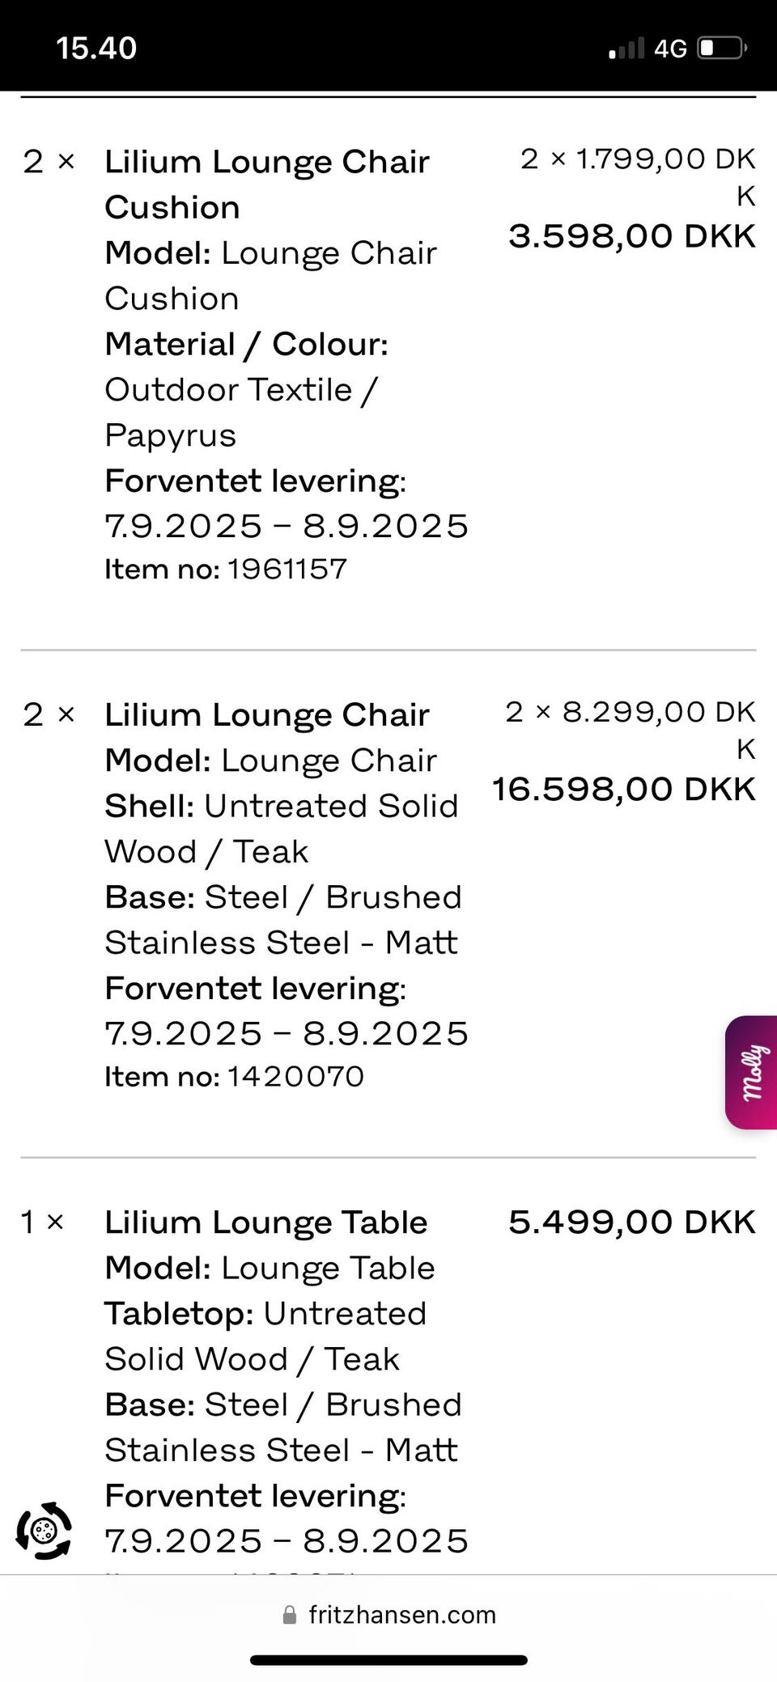This screenshot has height=1682, width=777.
Task: Select the 3.598,00 DKK total price
Action: click(631, 236)
